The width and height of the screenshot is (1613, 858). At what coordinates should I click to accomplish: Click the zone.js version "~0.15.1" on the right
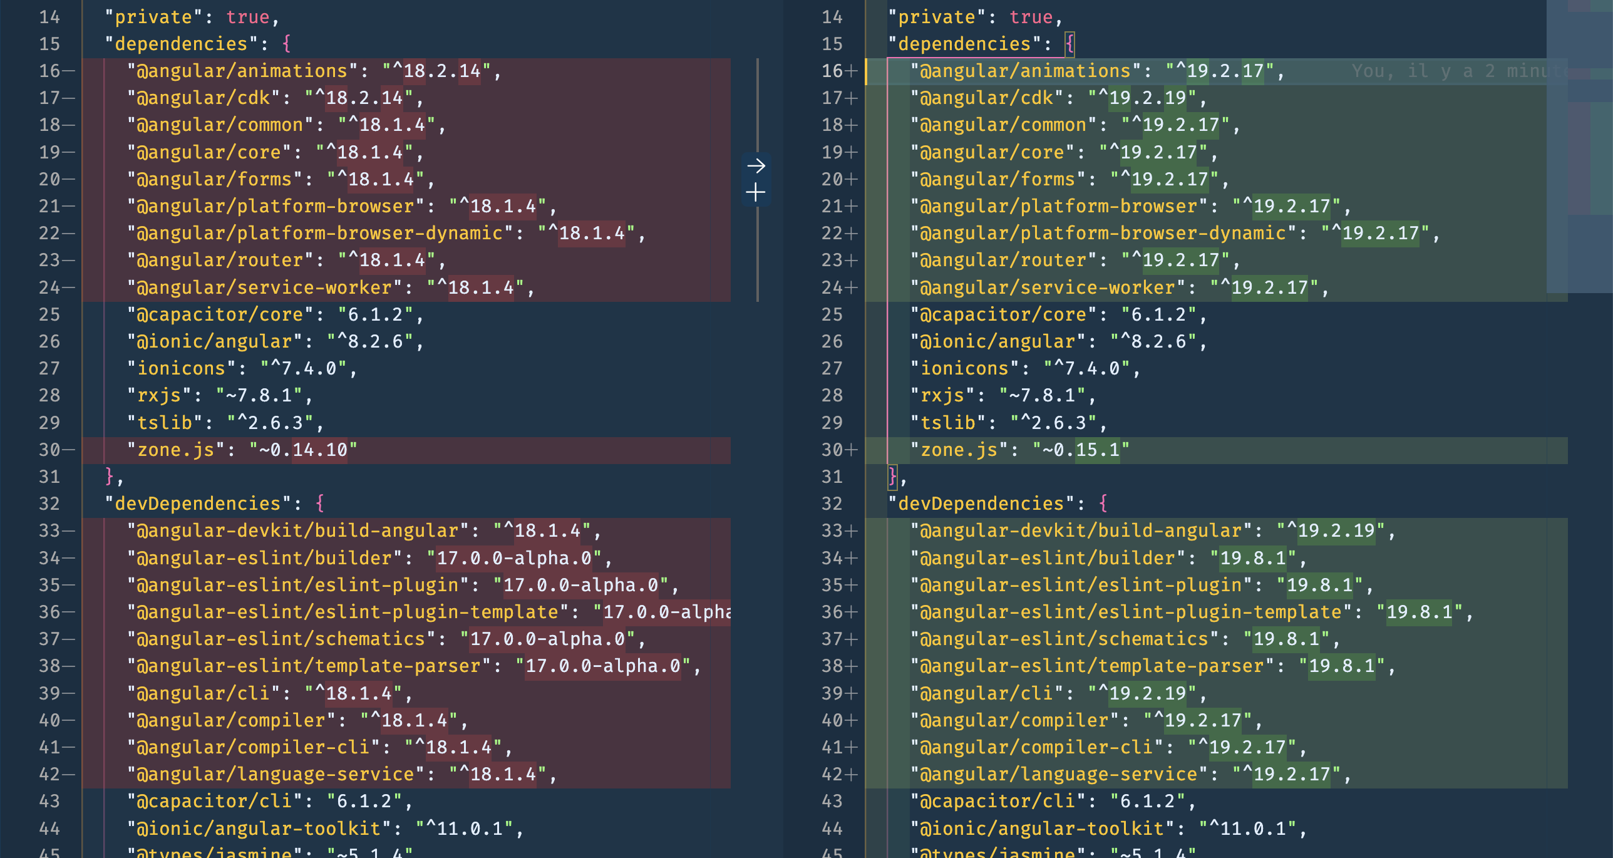tap(1081, 449)
